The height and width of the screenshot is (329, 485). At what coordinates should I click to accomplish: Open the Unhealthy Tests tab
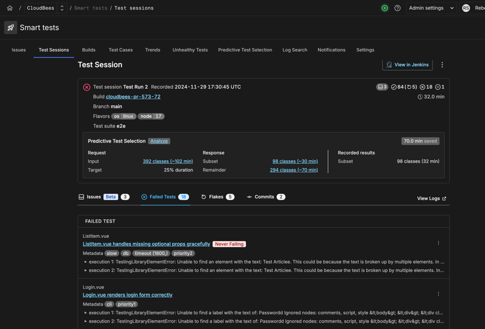(190, 50)
